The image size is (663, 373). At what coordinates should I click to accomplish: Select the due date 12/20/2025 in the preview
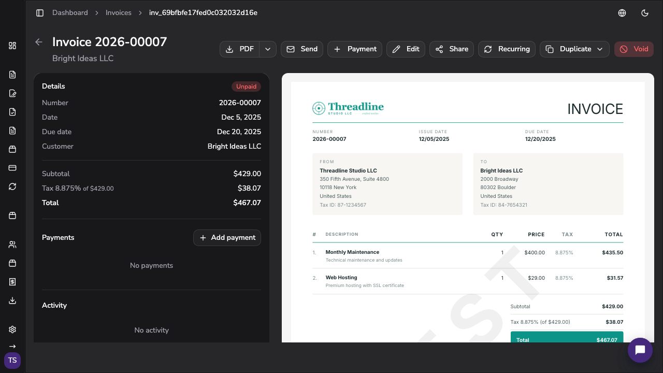pos(540,139)
